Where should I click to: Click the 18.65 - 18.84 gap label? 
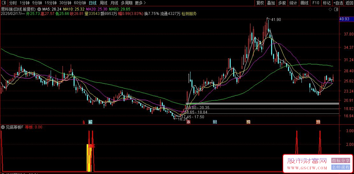tap(196, 112)
